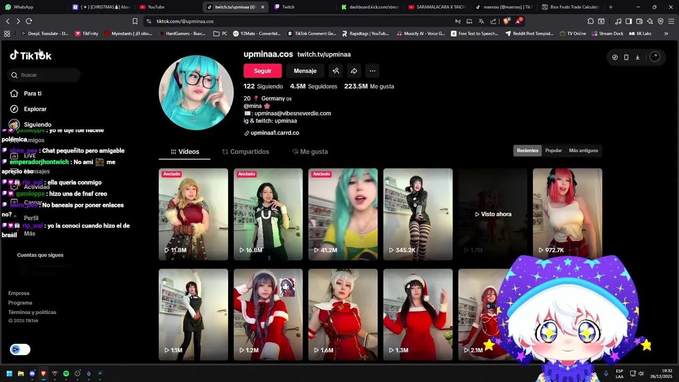Click the 122 Siguiendo count
Image resolution: width=679 pixels, height=382 pixels.
click(x=263, y=86)
